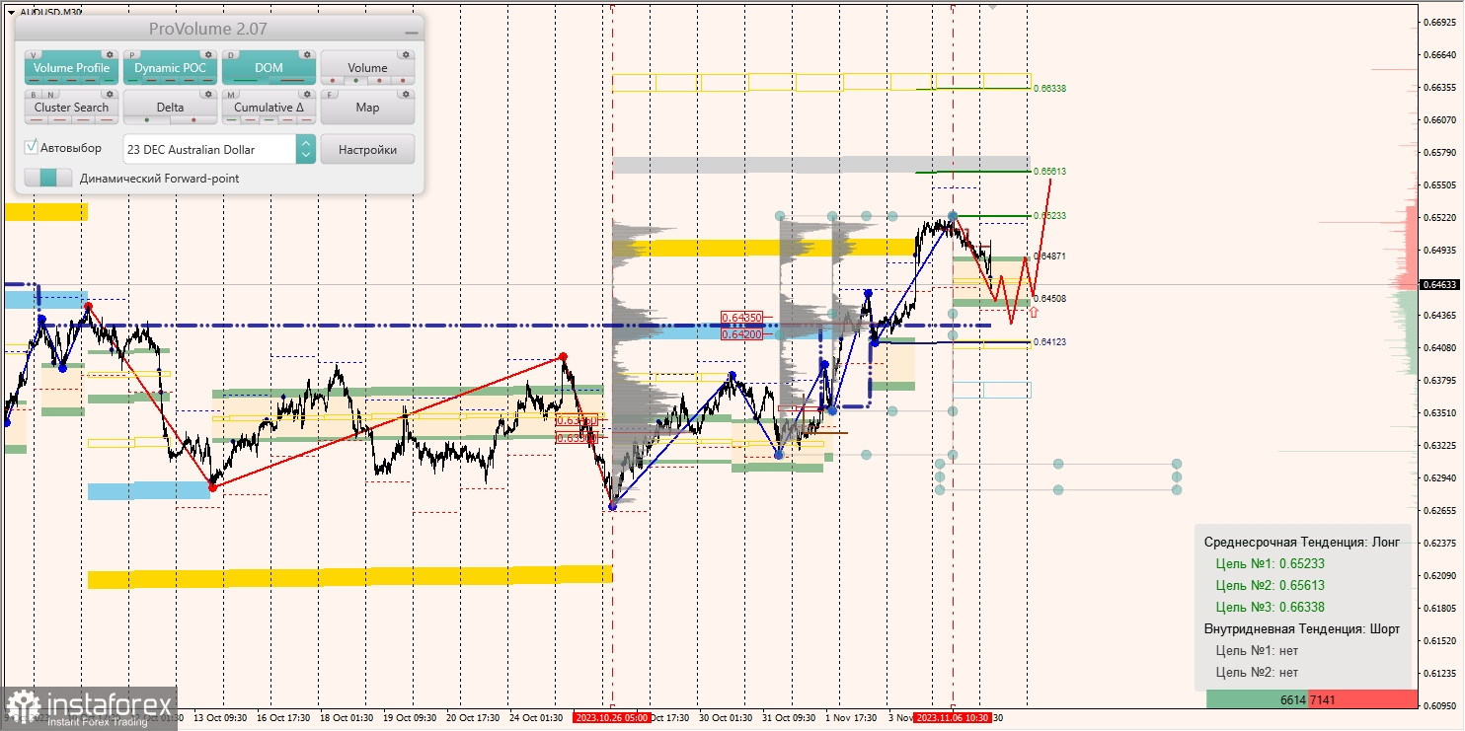Viewport: 1465px width, 731px height.
Task: Click Среднесрочная Тенденция: Лонг text
Action: [x=1301, y=543]
